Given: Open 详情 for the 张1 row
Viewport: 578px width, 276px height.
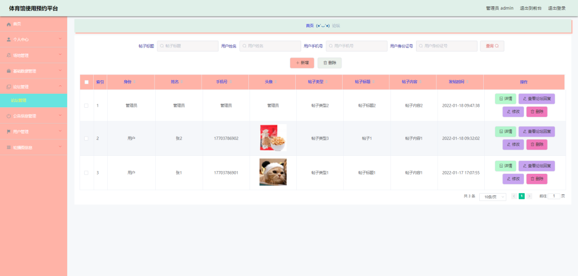Looking at the screenshot, I should [x=505, y=166].
